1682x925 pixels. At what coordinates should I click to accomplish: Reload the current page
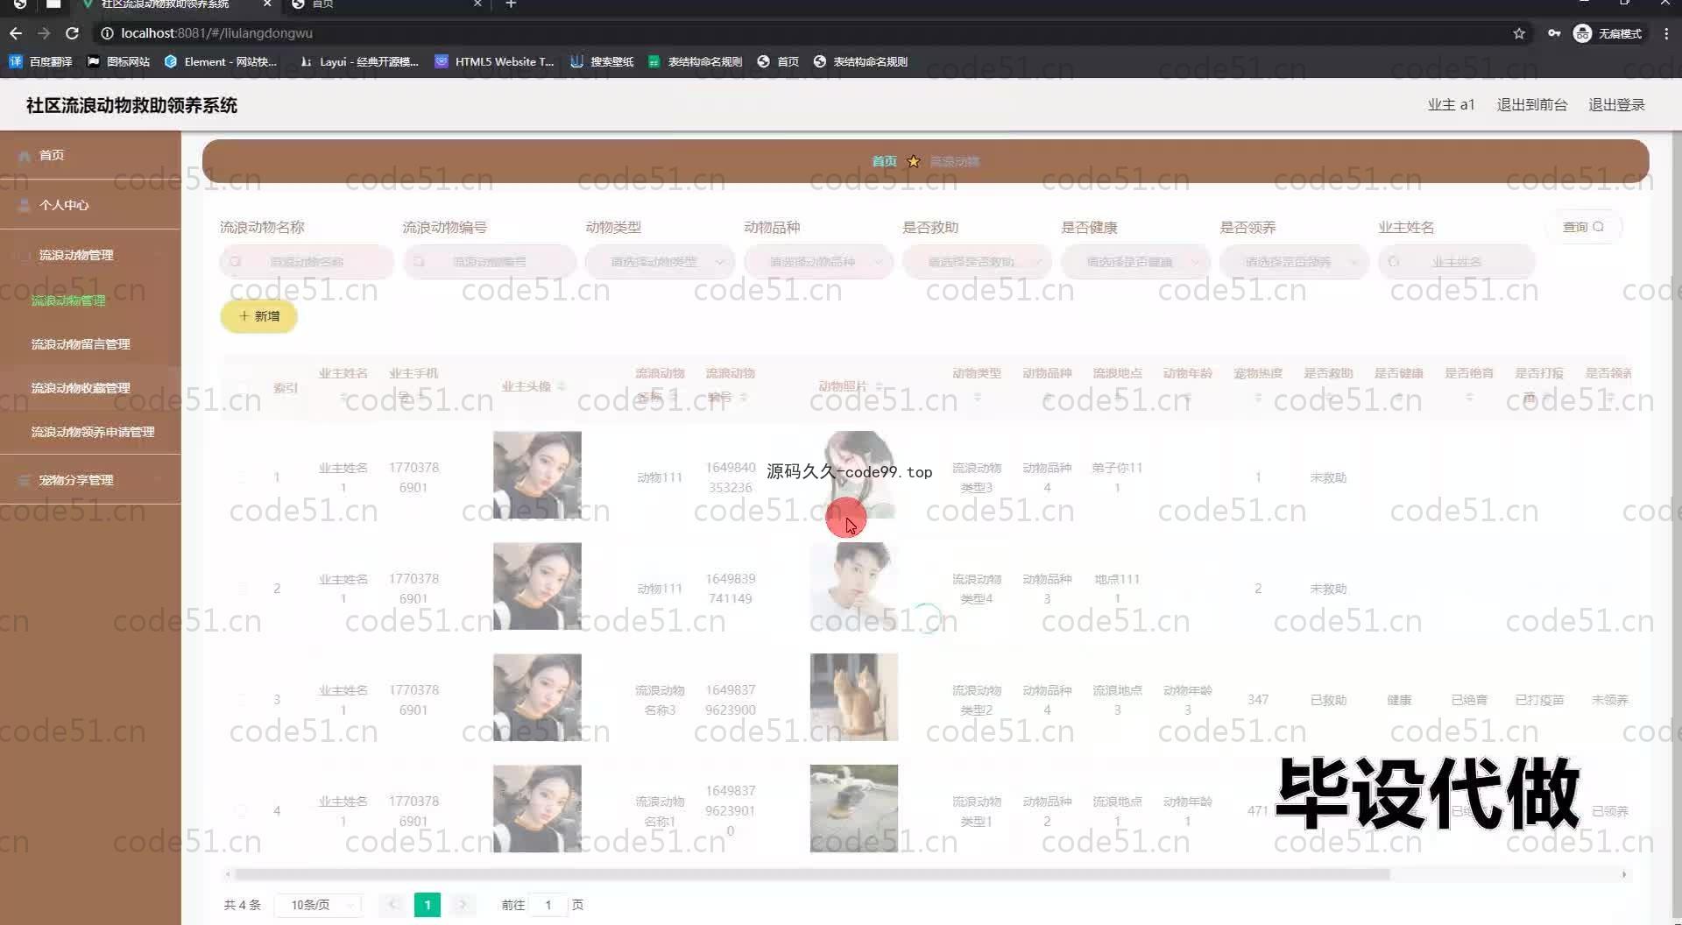(x=73, y=33)
